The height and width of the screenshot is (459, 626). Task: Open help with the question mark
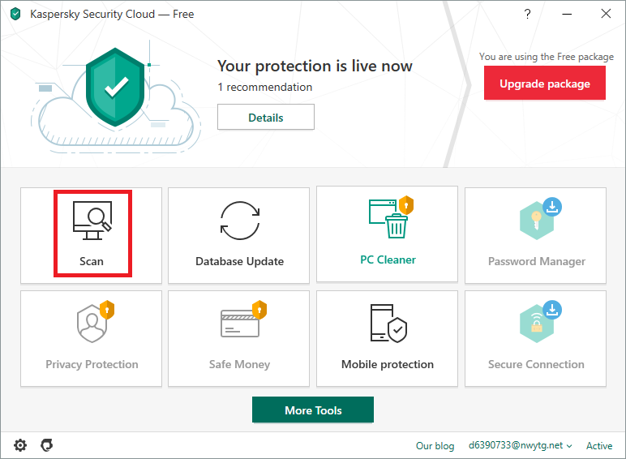527,14
